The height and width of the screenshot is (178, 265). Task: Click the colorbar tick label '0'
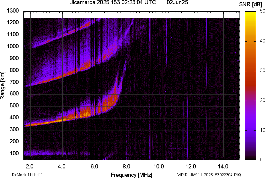tap(261, 159)
